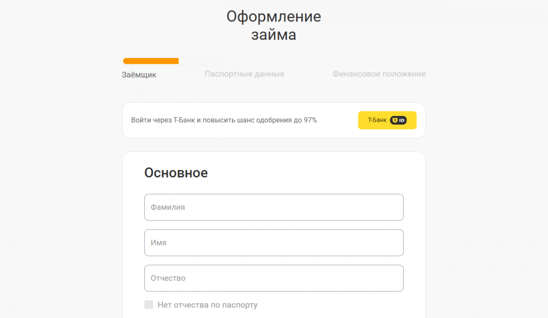Click the Имя placeholder label

(158, 243)
